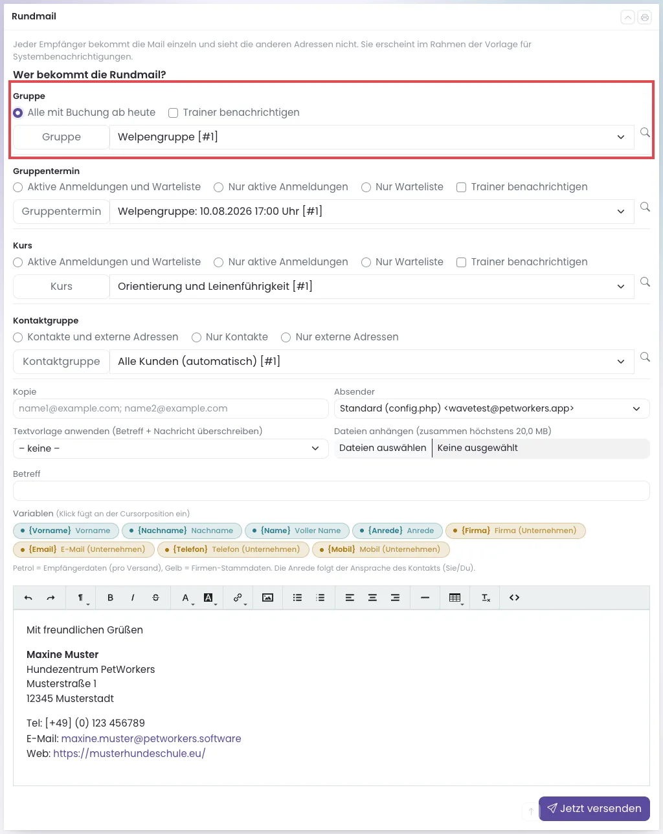Click the search magnifier next to Kontaktgruppe
Viewport: 663px width, 834px height.
pyautogui.click(x=645, y=357)
